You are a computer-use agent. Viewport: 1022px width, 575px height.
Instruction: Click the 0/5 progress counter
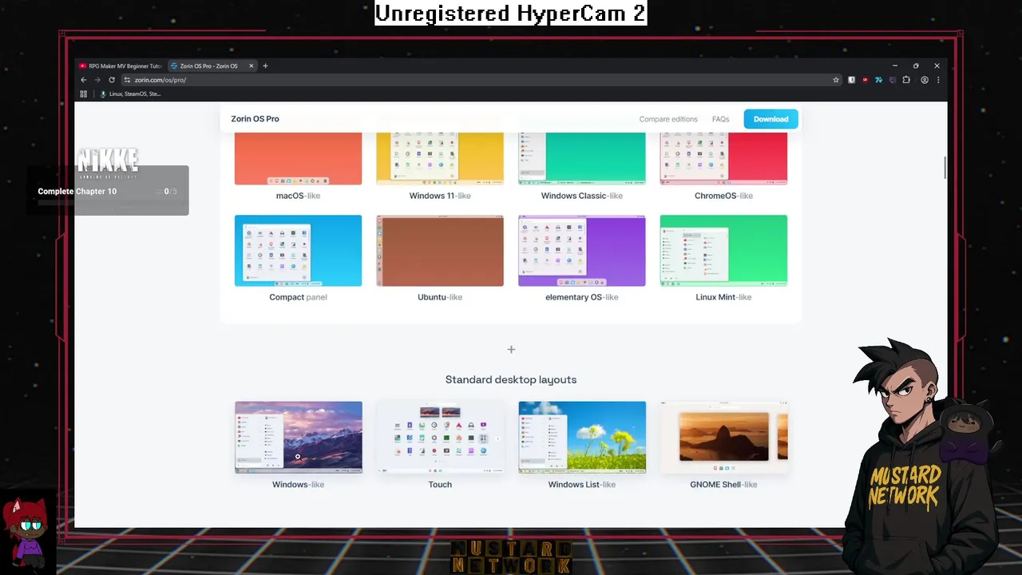pos(171,192)
